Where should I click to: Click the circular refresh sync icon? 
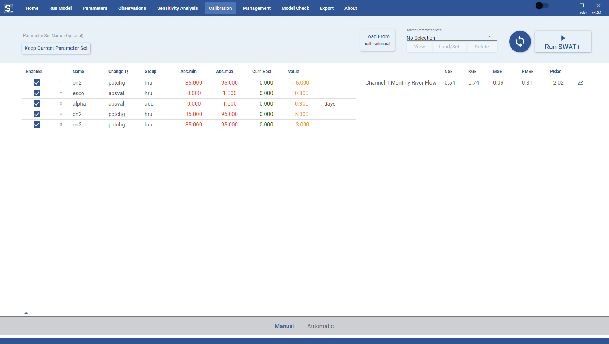pos(520,42)
